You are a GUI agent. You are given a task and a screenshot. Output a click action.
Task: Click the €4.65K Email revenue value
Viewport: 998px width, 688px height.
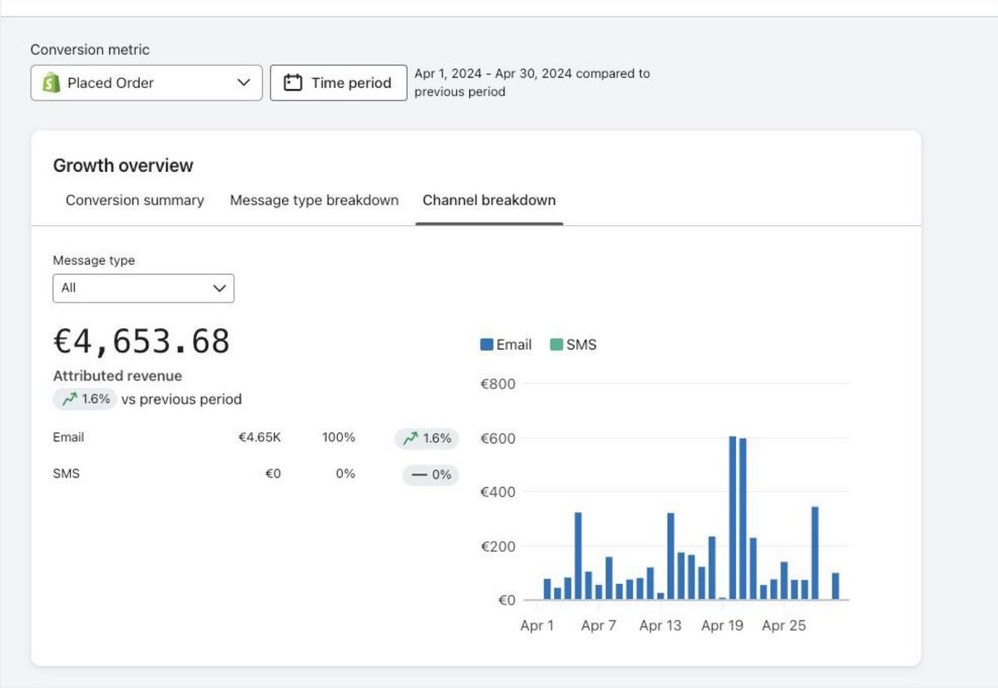[x=259, y=437]
